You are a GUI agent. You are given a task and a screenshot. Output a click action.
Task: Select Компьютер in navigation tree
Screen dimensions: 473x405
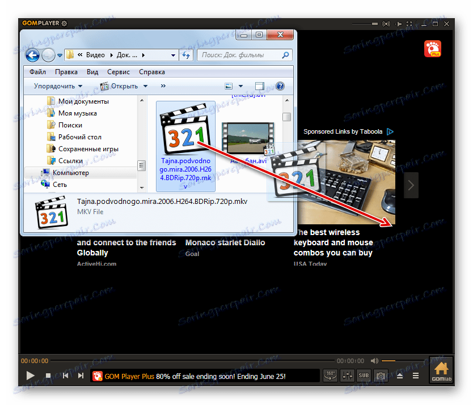[x=71, y=173]
